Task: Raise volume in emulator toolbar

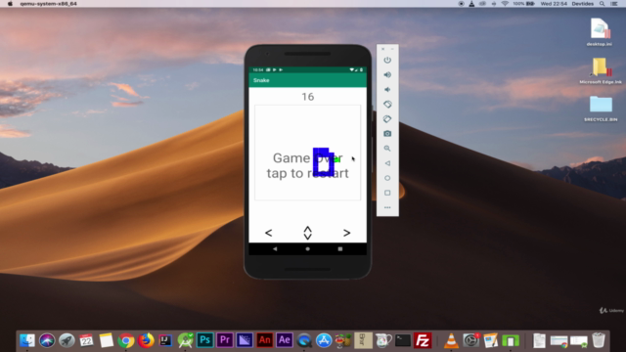Action: click(x=387, y=74)
